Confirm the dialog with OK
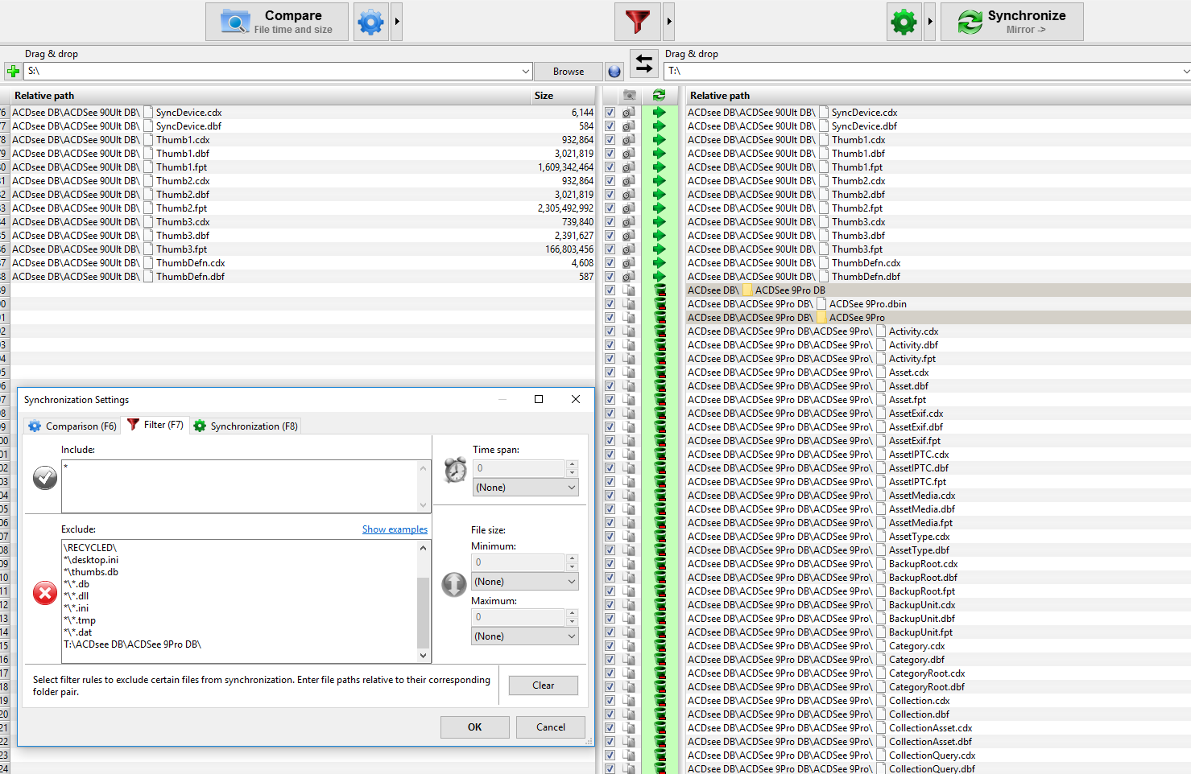 pos(475,727)
